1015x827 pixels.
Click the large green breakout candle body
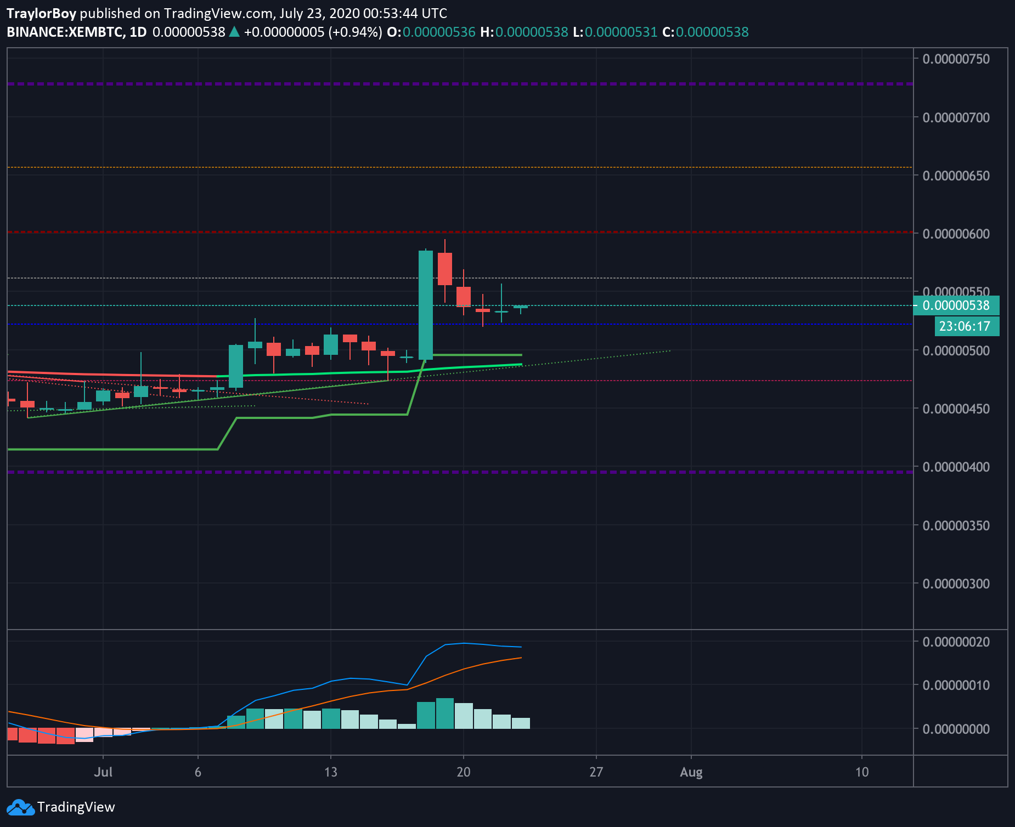426,305
